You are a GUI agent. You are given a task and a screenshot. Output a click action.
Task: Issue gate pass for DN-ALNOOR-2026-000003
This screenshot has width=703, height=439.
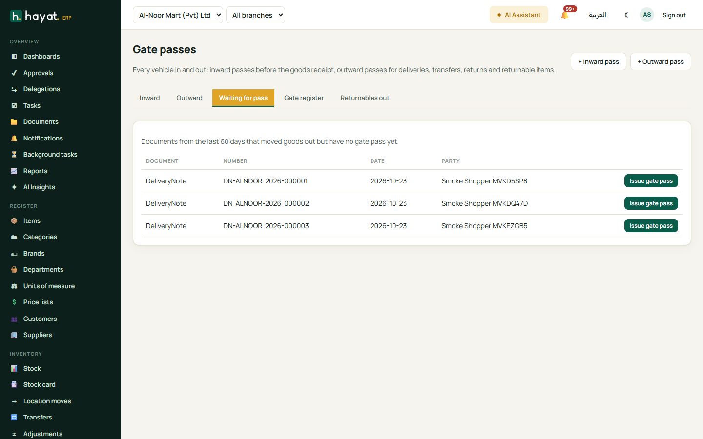pos(651,226)
